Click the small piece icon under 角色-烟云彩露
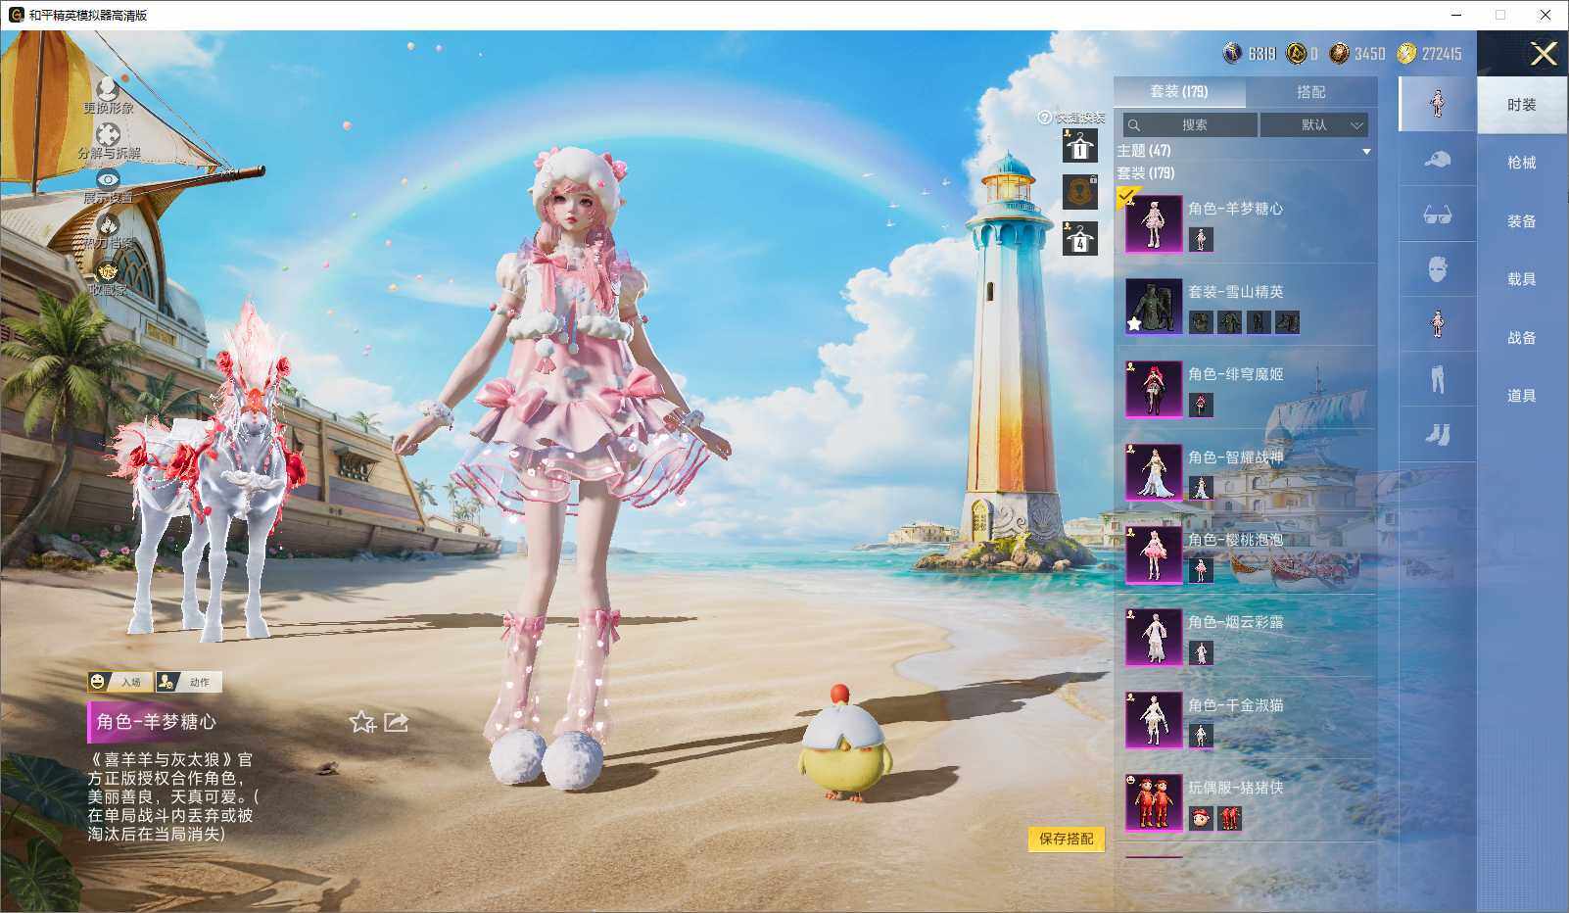This screenshot has width=1569, height=913. (x=1201, y=653)
